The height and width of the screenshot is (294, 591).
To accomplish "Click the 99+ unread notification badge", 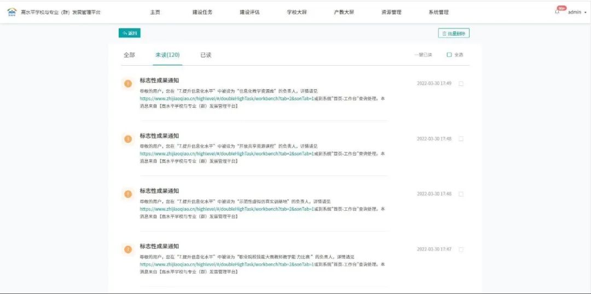I will [562, 8].
